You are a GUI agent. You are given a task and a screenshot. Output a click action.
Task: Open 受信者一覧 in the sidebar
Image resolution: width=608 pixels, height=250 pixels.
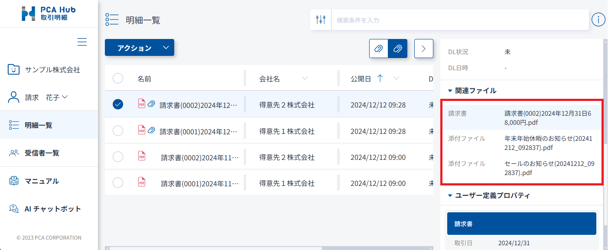tap(42, 153)
